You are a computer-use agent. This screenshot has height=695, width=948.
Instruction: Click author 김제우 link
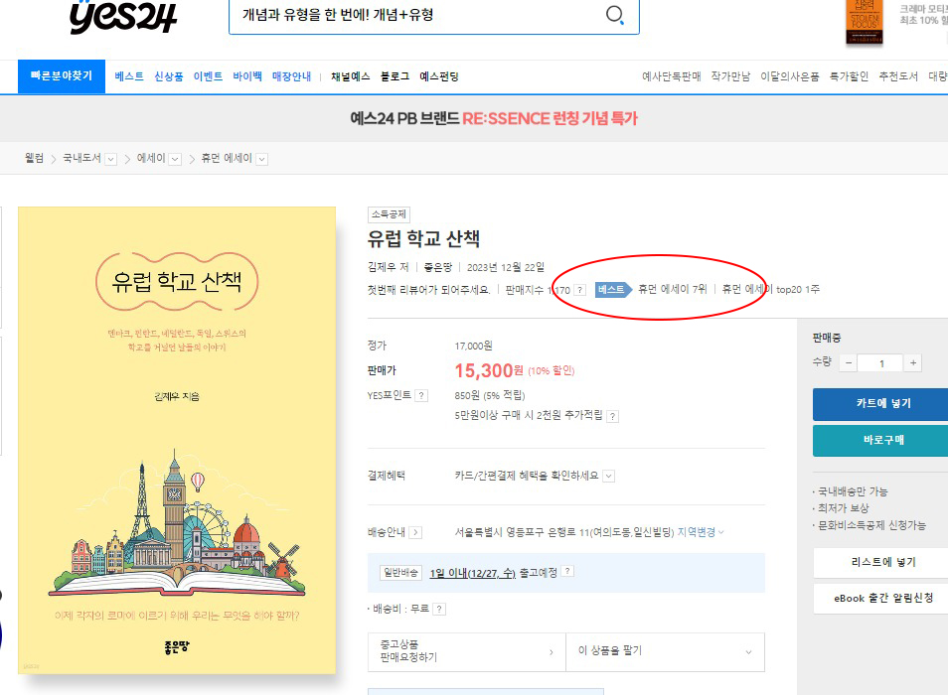383,267
